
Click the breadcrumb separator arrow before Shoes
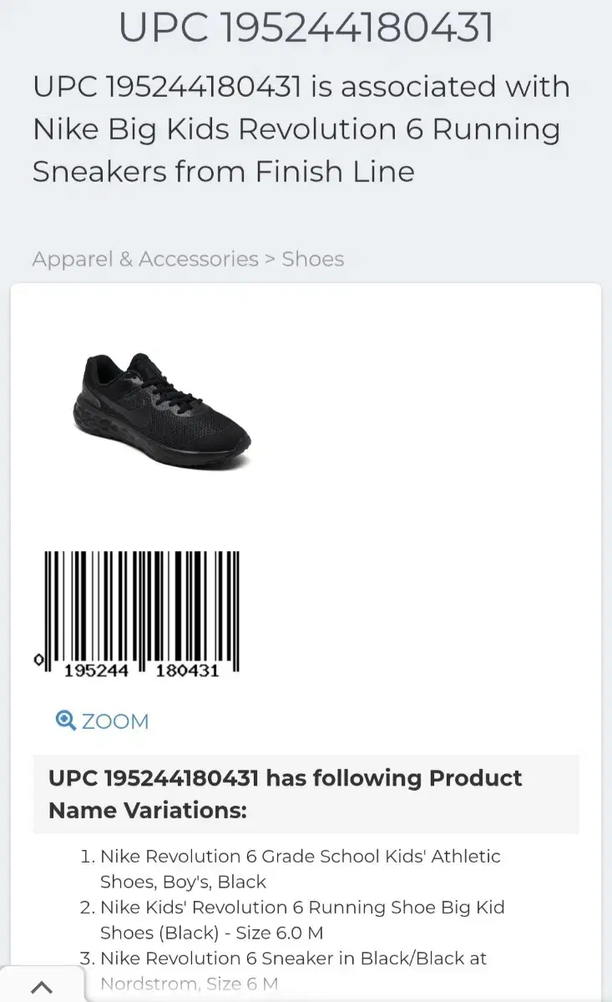click(270, 259)
